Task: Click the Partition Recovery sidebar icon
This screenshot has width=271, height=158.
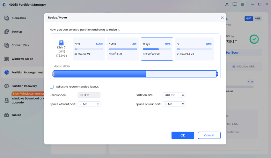Action: [7, 86]
